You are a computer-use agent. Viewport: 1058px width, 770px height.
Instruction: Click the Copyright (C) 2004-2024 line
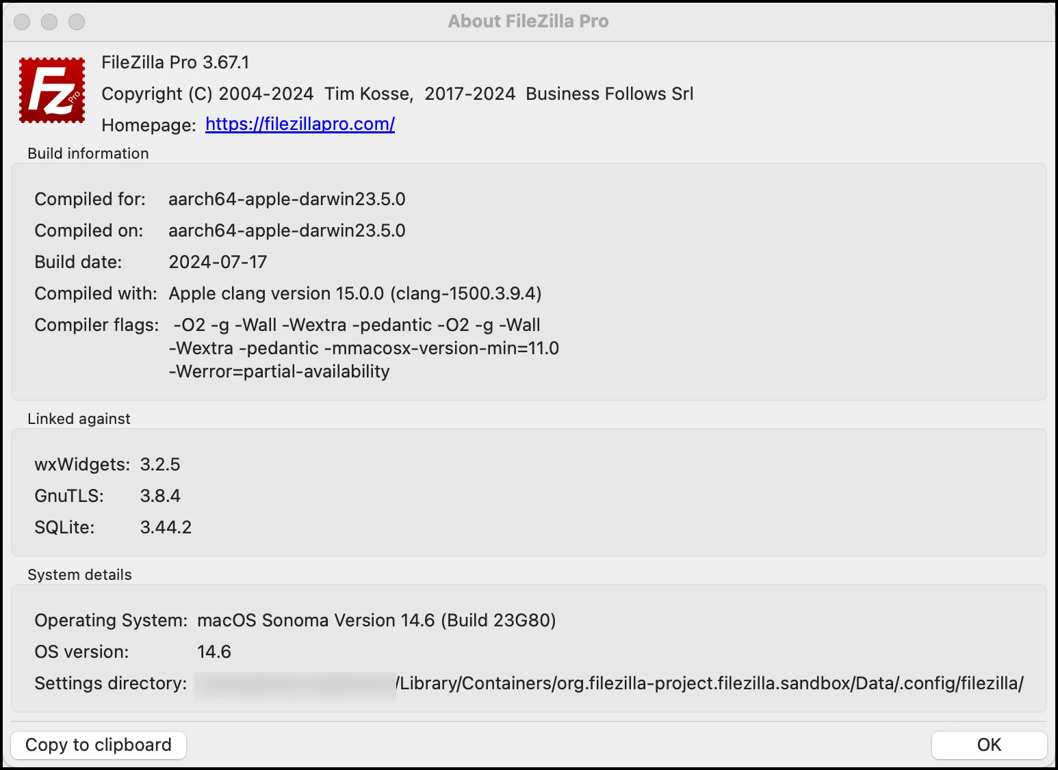[397, 94]
